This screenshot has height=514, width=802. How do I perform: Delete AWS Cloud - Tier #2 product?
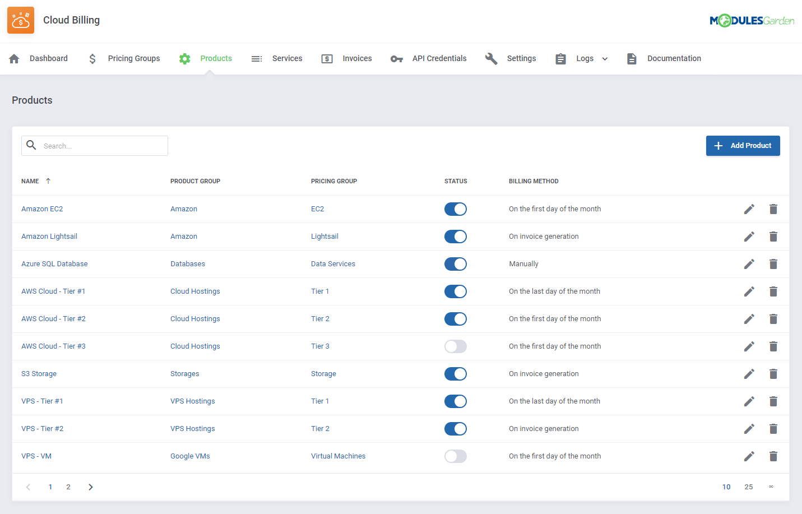pos(773,319)
